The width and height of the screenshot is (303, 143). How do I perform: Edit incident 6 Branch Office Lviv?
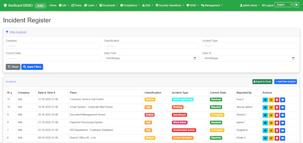click(x=271, y=138)
